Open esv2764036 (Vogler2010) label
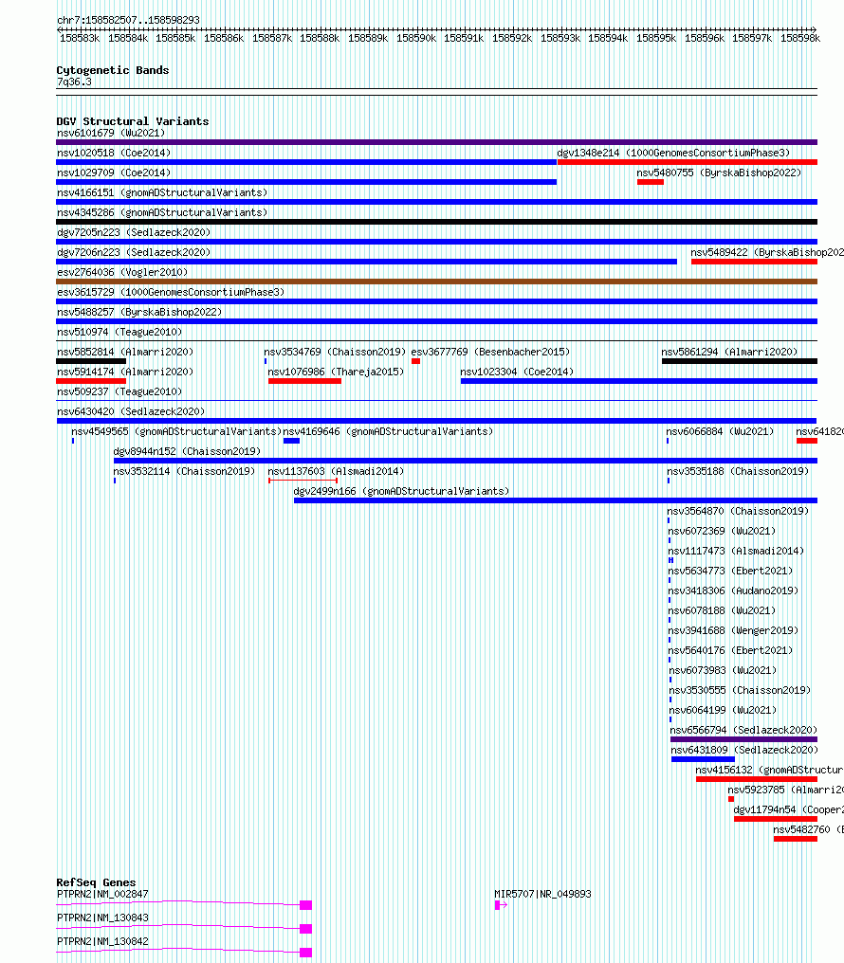This screenshot has width=844, height=963. (122, 273)
